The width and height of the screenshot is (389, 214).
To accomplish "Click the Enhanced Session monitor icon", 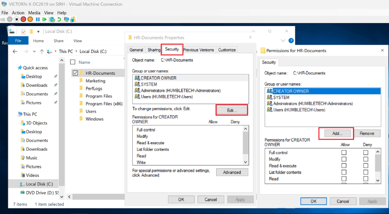I will [66, 19].
